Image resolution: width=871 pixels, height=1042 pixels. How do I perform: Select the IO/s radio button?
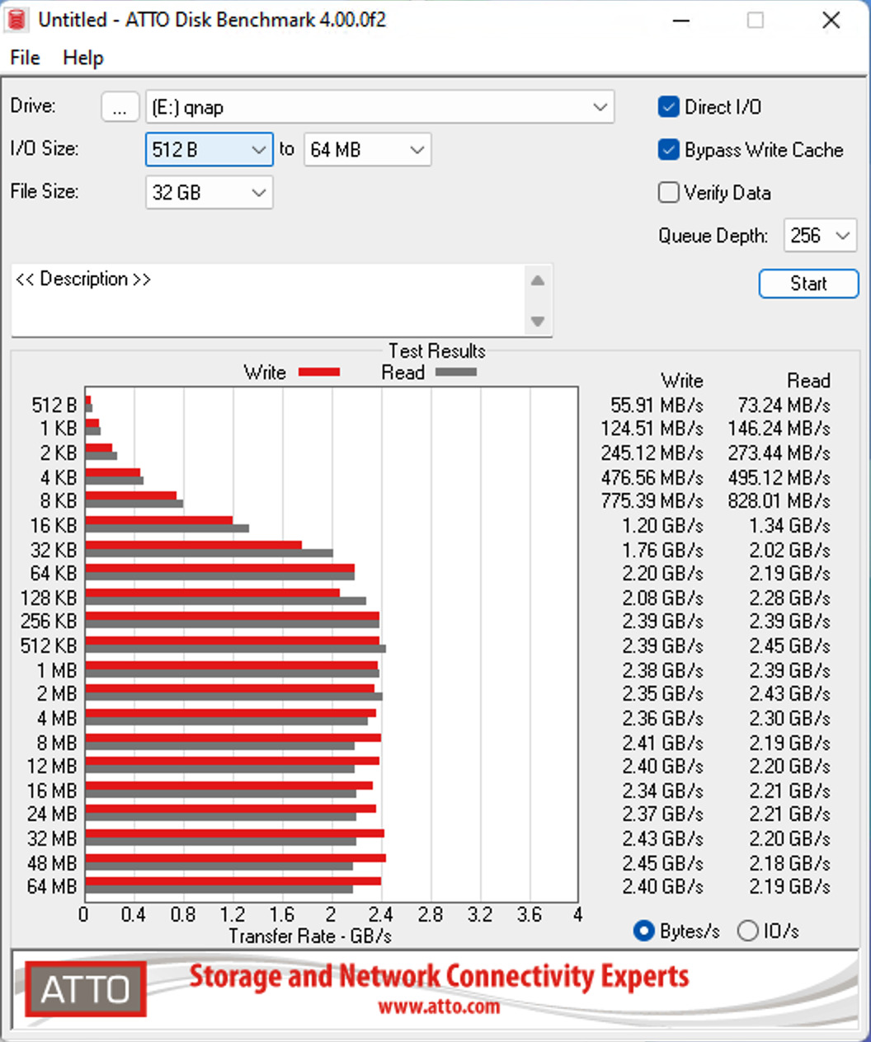pos(747,931)
